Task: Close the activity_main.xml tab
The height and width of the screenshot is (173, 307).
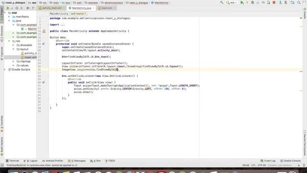Action: (64, 8)
